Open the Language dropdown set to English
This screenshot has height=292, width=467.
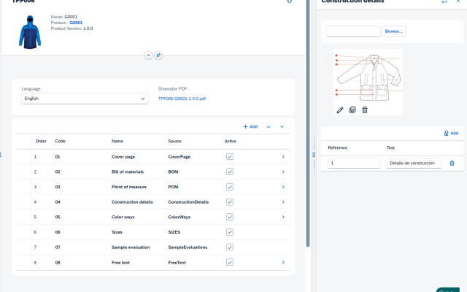pos(85,98)
